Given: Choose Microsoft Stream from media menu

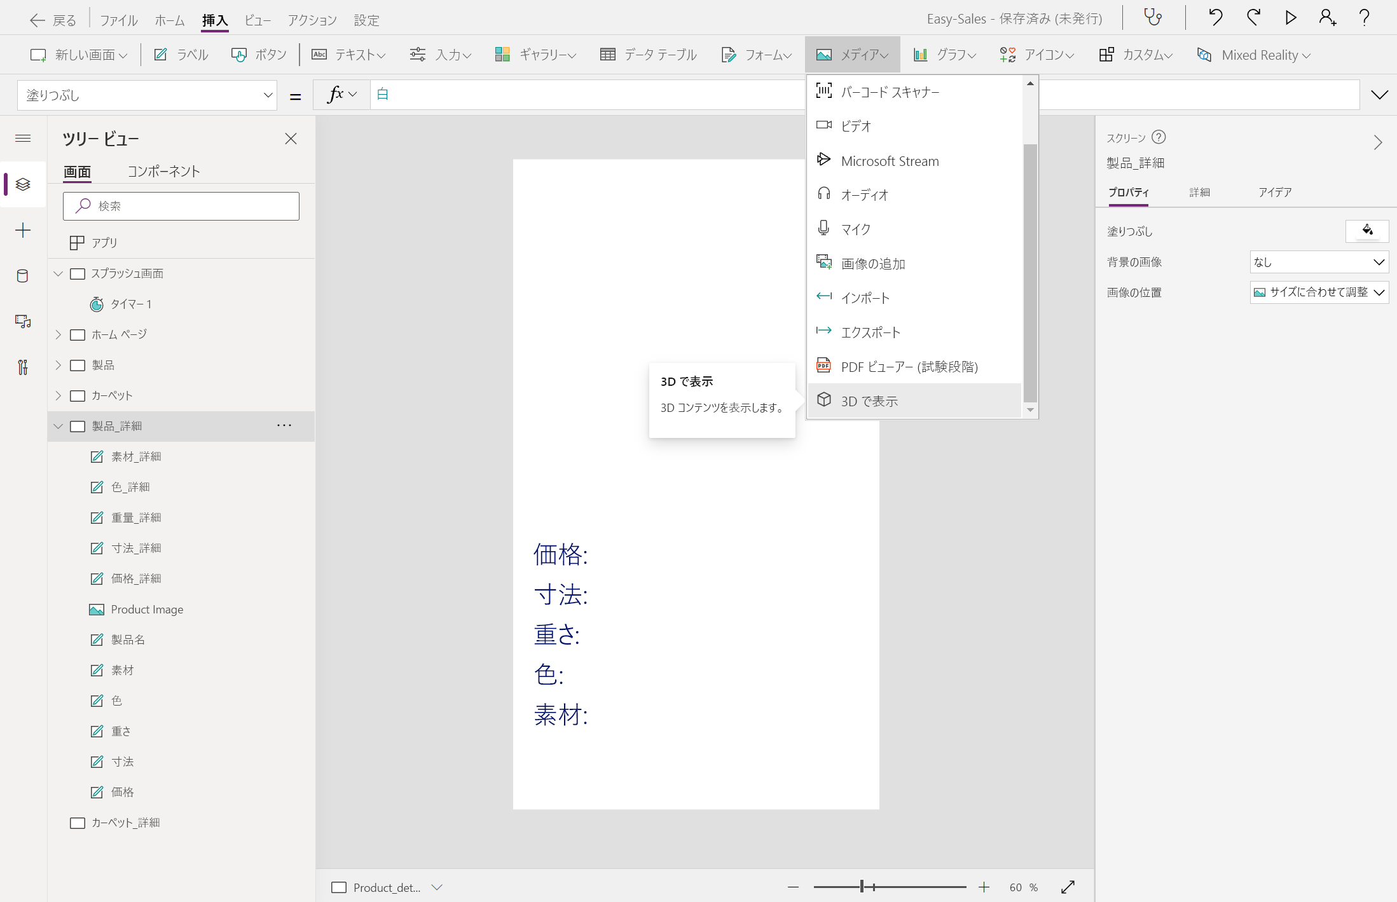Looking at the screenshot, I should tap(914, 161).
